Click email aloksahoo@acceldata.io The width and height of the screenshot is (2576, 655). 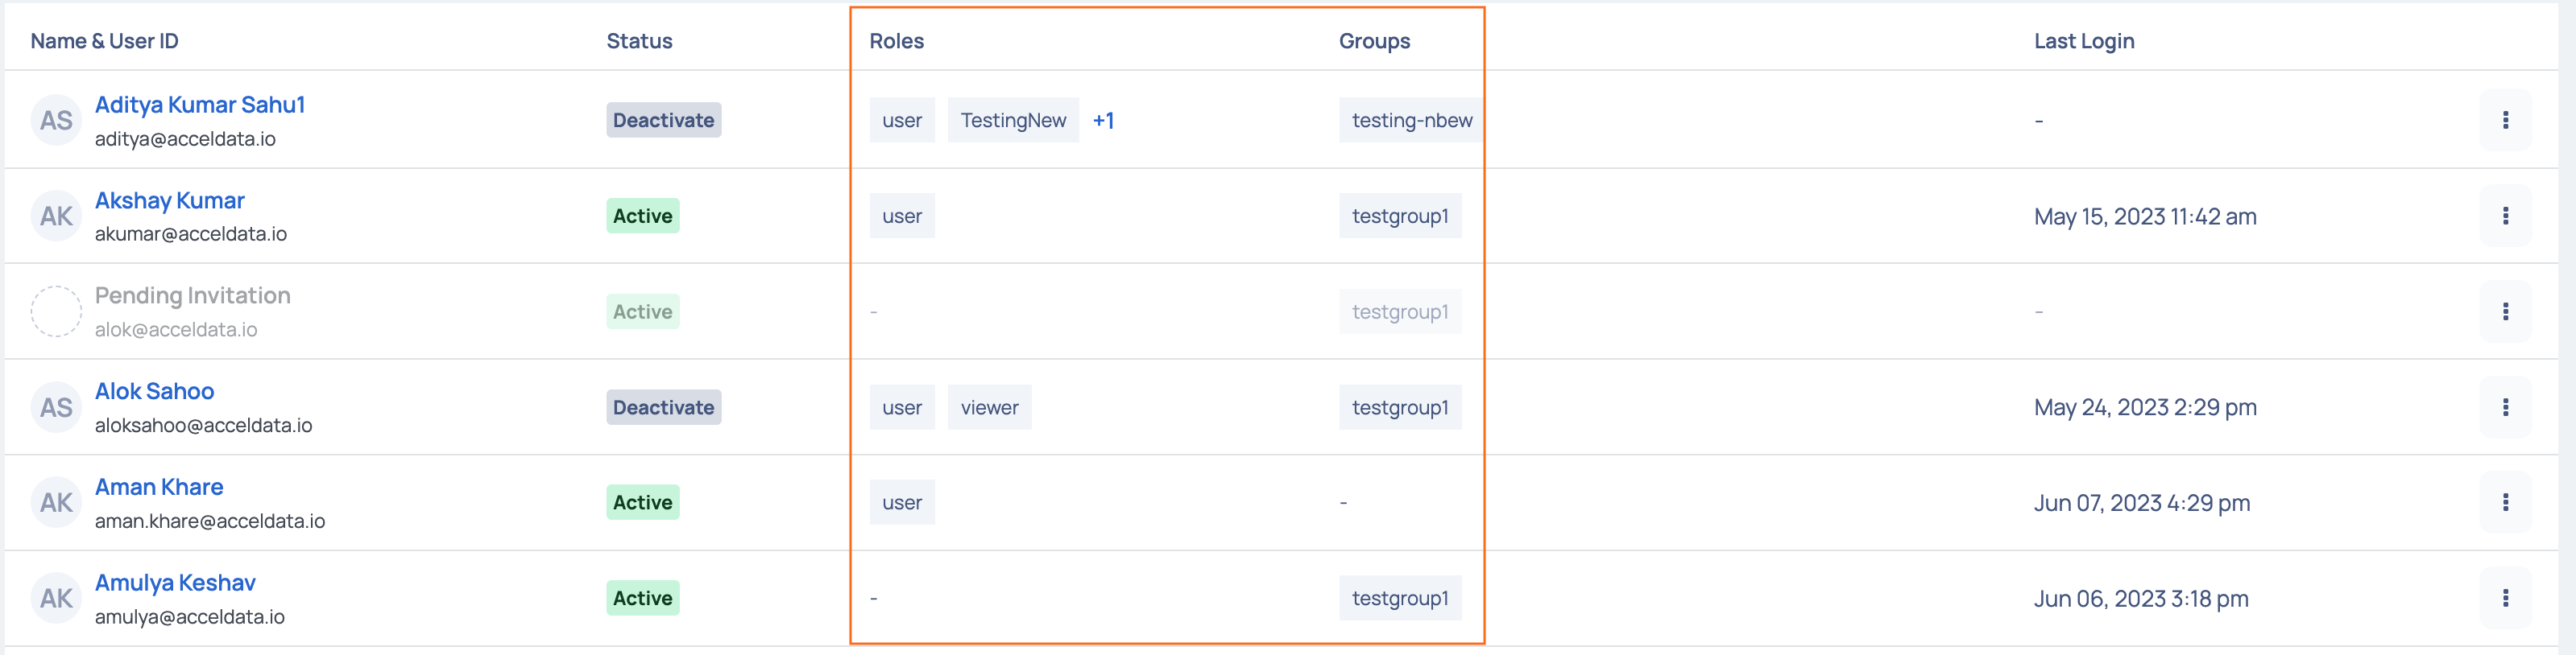pyautogui.click(x=204, y=426)
